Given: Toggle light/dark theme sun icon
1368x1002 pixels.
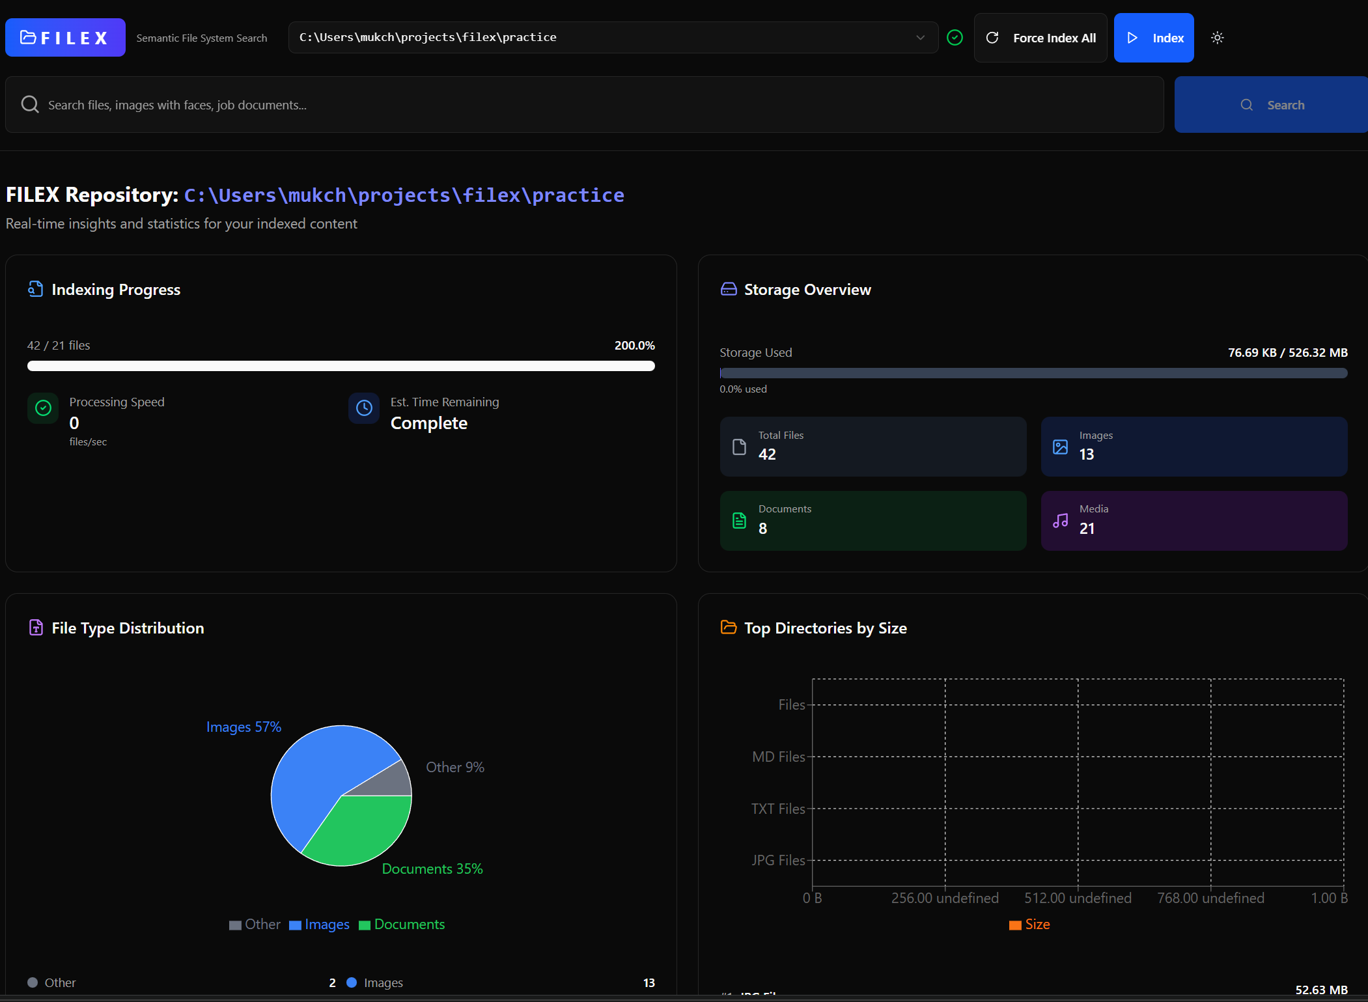Looking at the screenshot, I should tap(1217, 38).
